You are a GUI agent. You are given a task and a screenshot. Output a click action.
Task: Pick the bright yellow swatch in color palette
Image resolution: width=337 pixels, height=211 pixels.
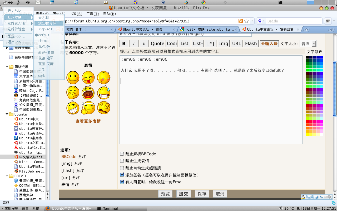pos(308,134)
